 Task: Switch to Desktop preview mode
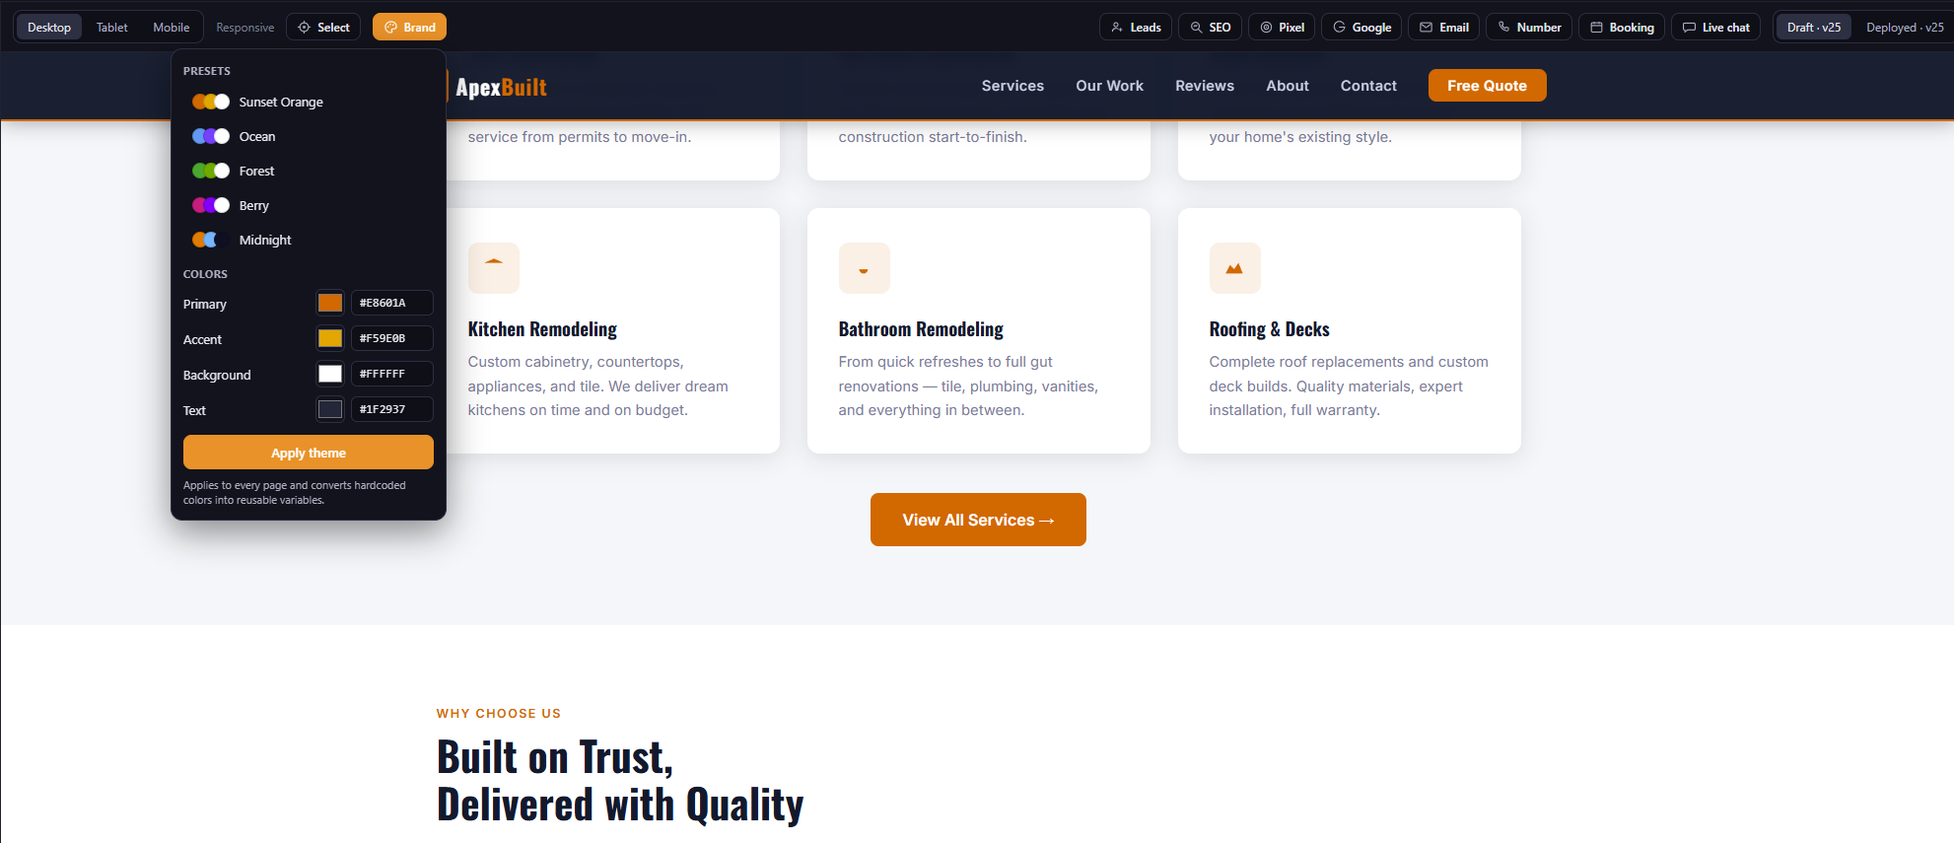[49, 28]
